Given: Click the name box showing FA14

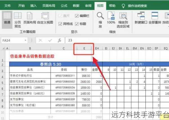Looking at the screenshot, I should 14,40.
